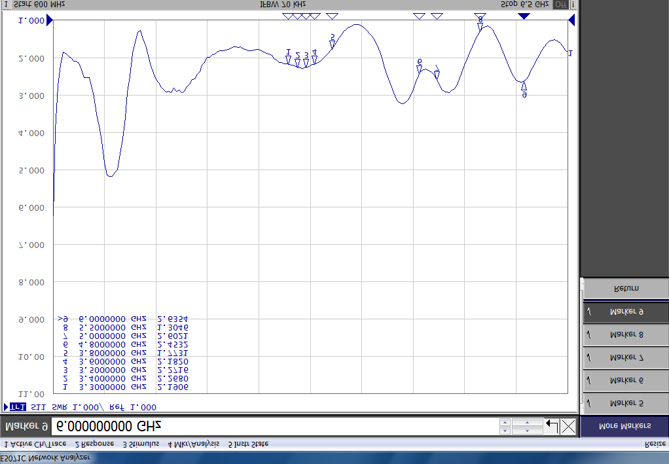Screen dimensions: 669x464
Task: Open the 4 Mkr/Analysis menu
Action: pyautogui.click(x=193, y=444)
